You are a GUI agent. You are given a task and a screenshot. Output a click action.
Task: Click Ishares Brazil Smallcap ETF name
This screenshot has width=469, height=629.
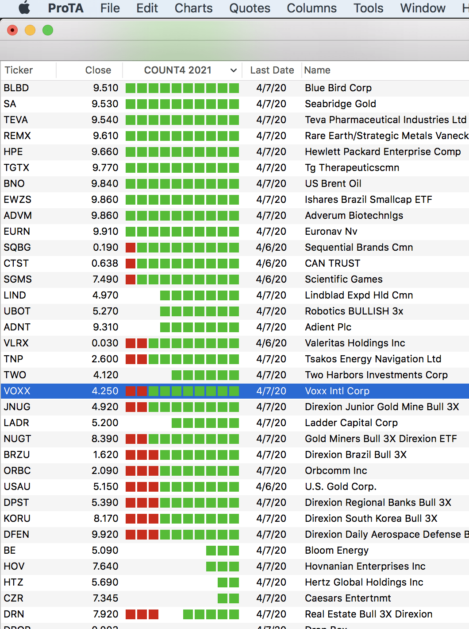point(368,200)
